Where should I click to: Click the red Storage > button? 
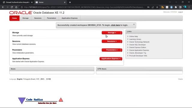(112, 33)
